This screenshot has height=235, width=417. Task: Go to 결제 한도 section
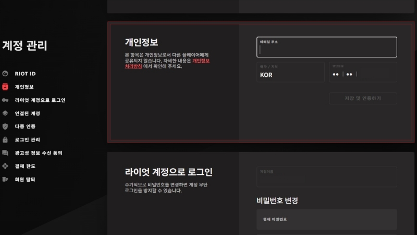(25, 166)
